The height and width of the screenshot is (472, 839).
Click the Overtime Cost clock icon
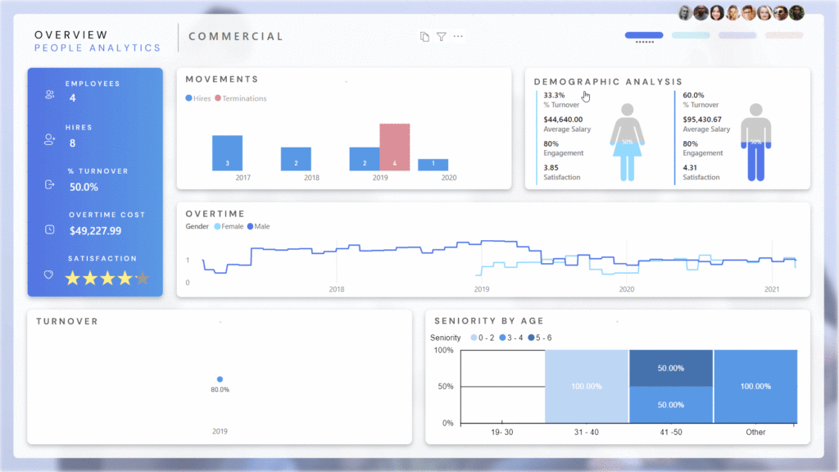[x=50, y=229]
